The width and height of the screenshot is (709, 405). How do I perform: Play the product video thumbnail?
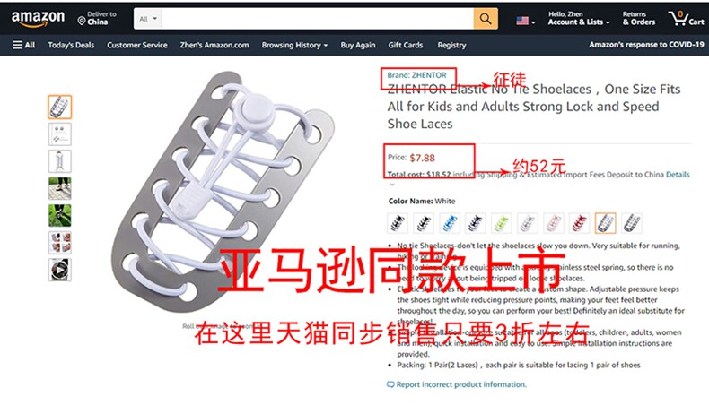pos(60,270)
